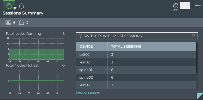Expand Switches With Most Sessions dropdown
This screenshot has width=203, height=100.
137,36
